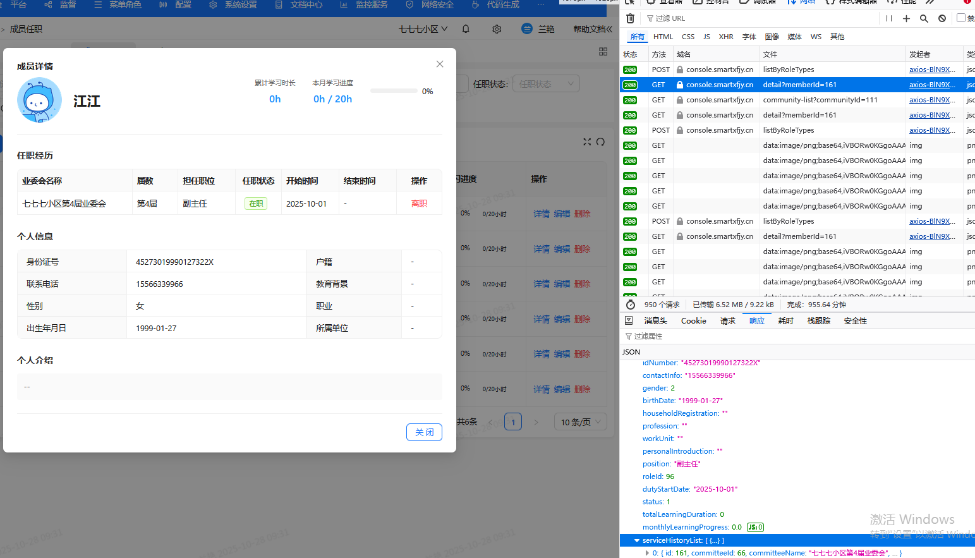Pause network recording in DevTools
This screenshot has width=975, height=558.
tap(889, 18)
